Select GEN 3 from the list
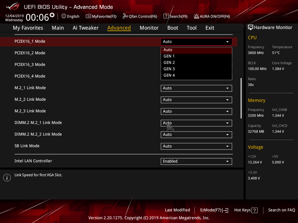Image resolution: width=298 pixels, height=223 pixels. pyautogui.click(x=196, y=69)
